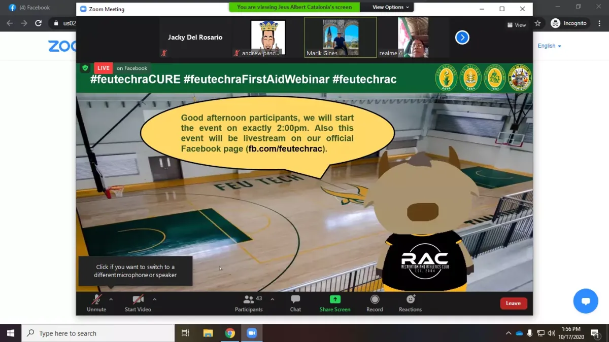Open the English language dropdown
609x342 pixels.
(549, 46)
